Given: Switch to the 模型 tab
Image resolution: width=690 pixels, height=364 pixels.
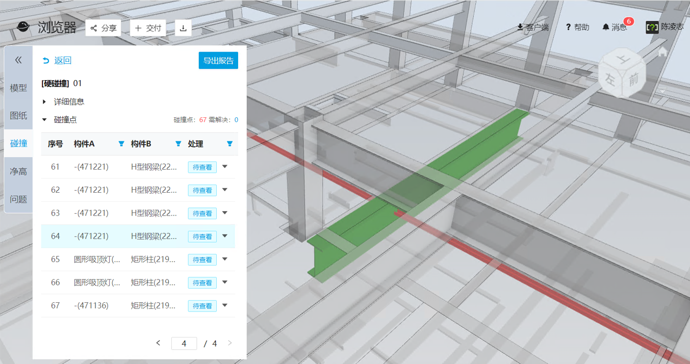Looking at the screenshot, I should tap(18, 88).
